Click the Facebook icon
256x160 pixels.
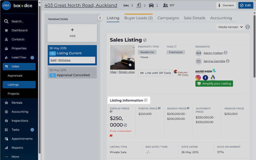pyautogui.click(x=205, y=78)
